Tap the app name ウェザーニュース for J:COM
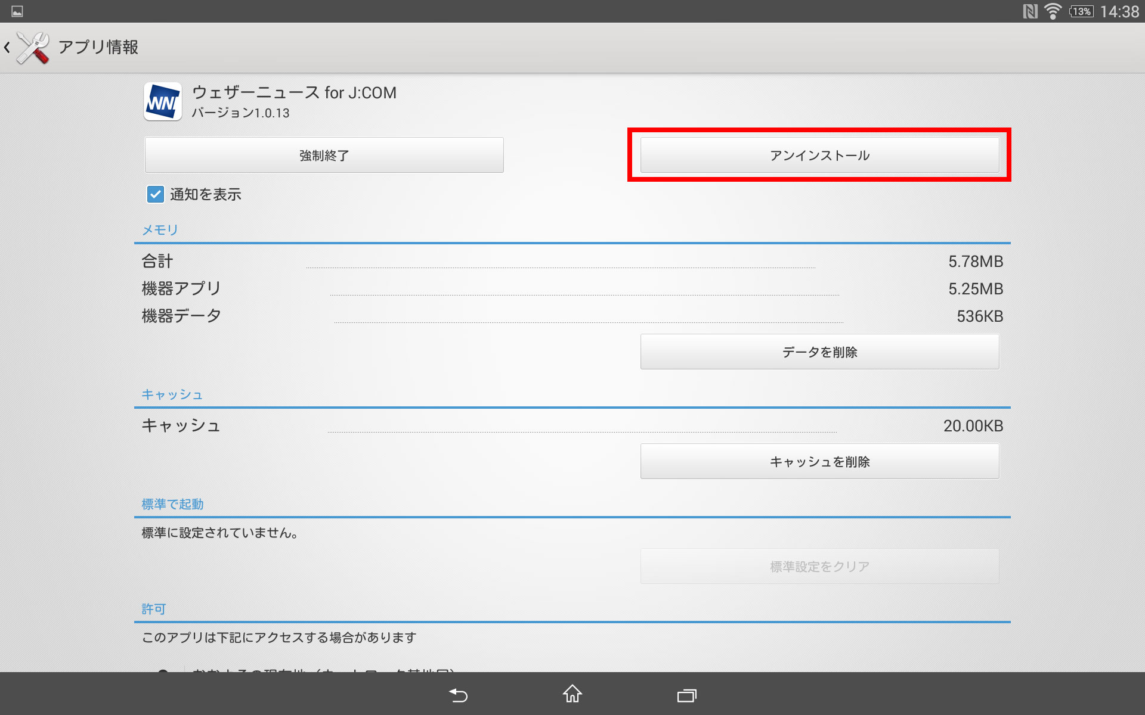The width and height of the screenshot is (1145, 715). (294, 92)
